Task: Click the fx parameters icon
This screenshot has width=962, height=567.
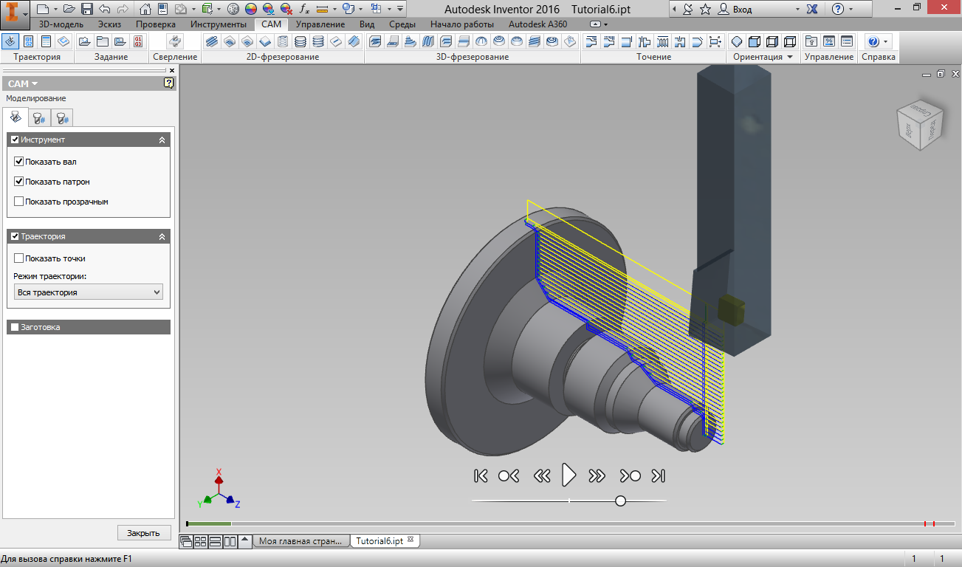Action: [x=304, y=10]
